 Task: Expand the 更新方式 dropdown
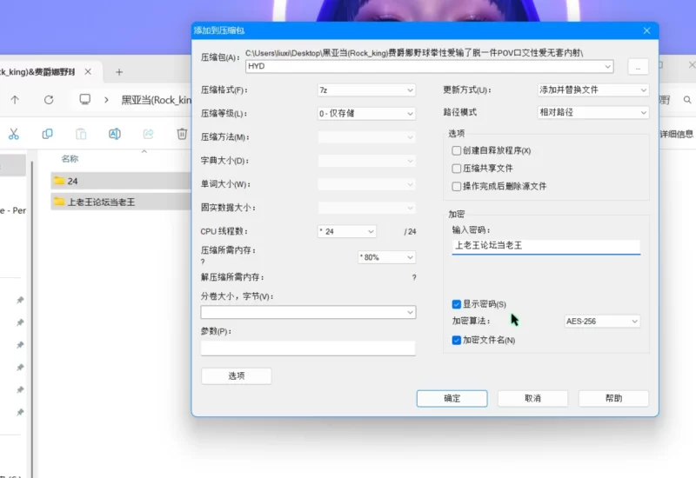[x=593, y=90]
